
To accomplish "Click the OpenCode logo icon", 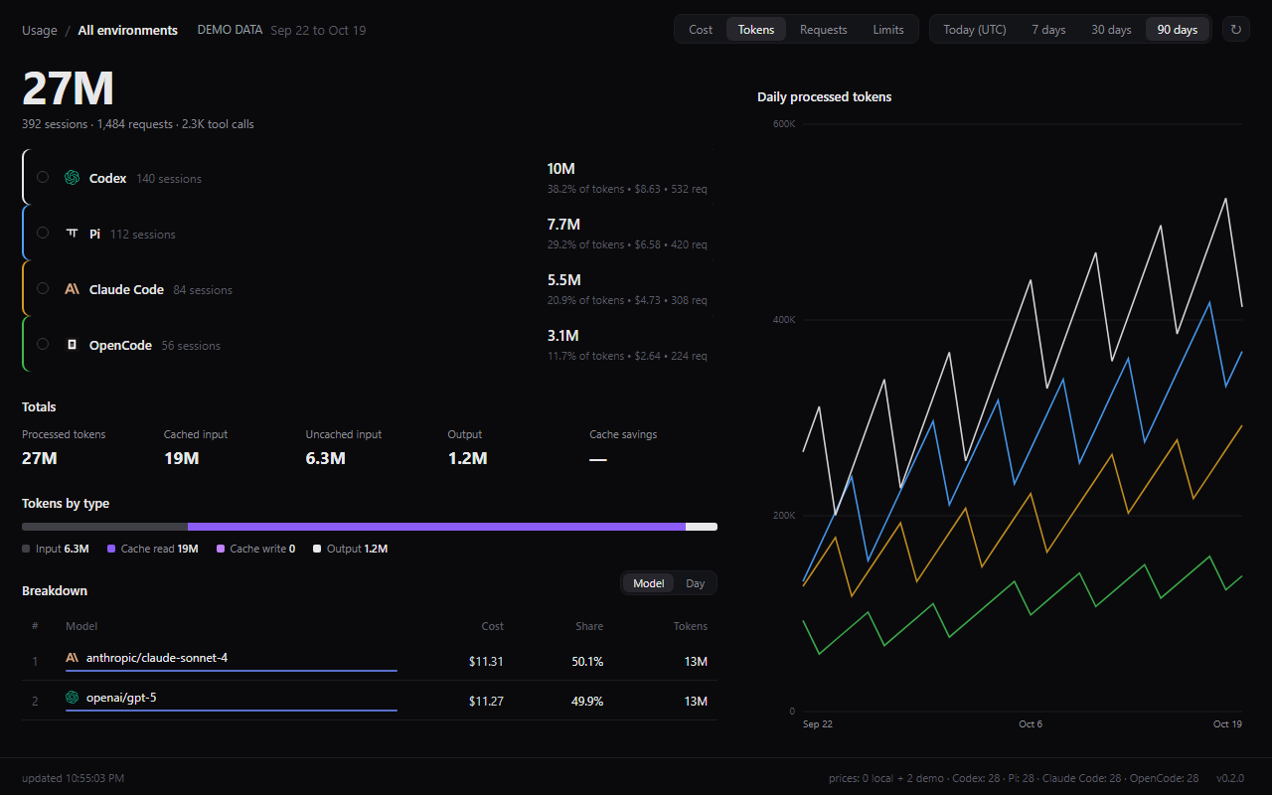I will click(x=72, y=345).
